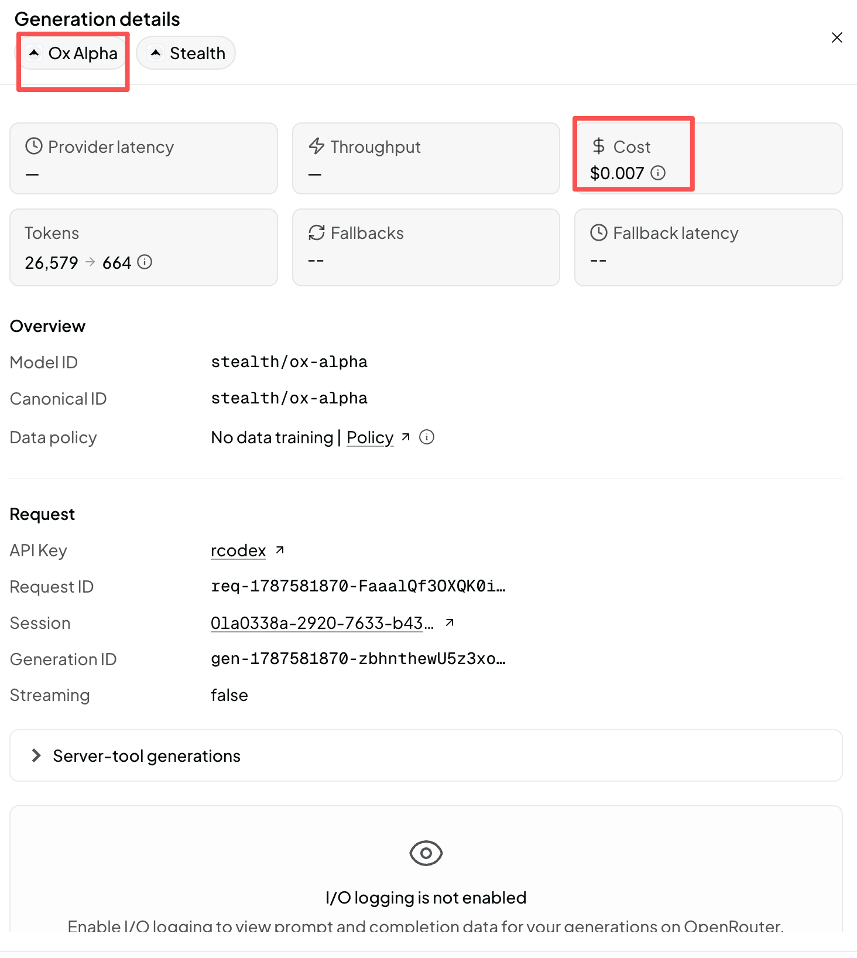Click the Streaming value false
The image size is (857, 958).
click(x=229, y=695)
